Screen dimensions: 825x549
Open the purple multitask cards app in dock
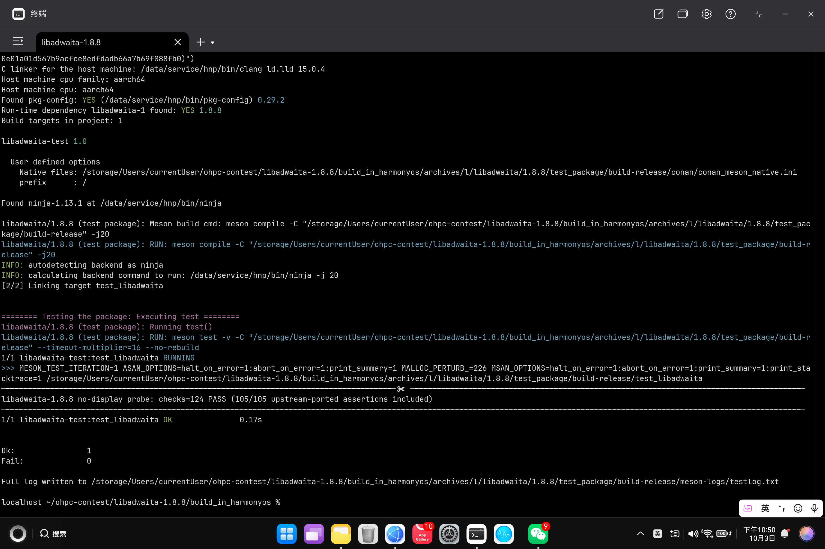click(314, 534)
